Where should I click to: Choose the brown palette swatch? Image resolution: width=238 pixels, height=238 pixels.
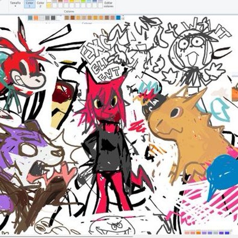tap(60, 1)
